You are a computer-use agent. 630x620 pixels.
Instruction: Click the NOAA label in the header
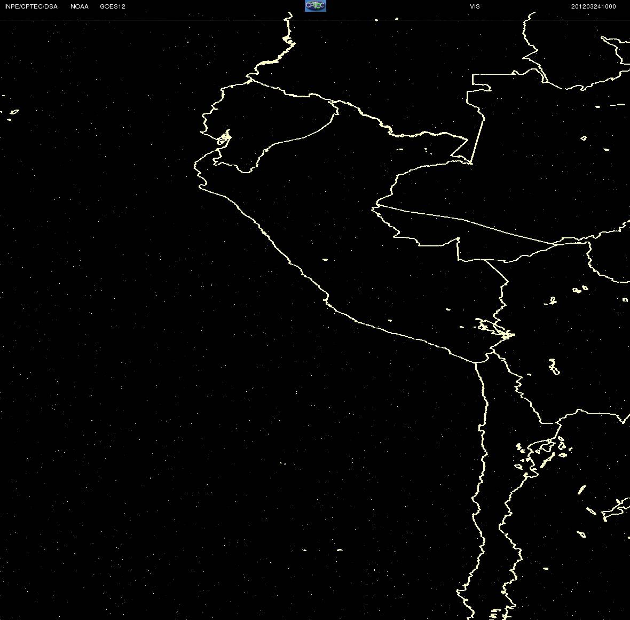pyautogui.click(x=80, y=6)
